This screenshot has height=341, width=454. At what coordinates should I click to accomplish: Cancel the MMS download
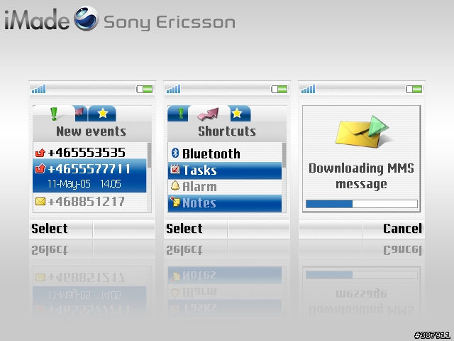pyautogui.click(x=402, y=229)
